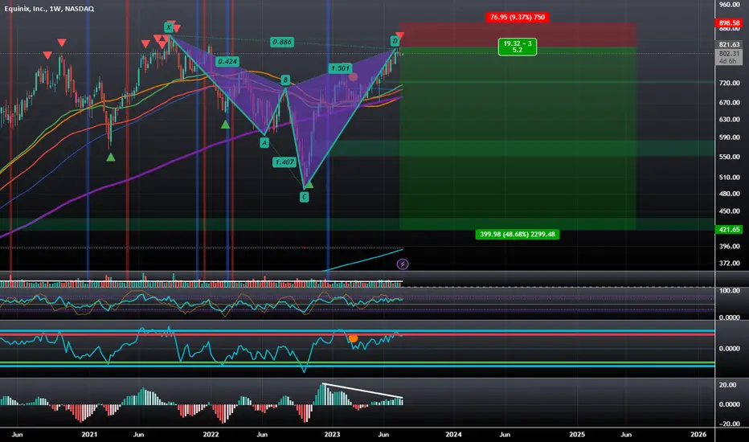Click the purple lightning bolt icon
The height and width of the screenshot is (442, 749).
403,264
